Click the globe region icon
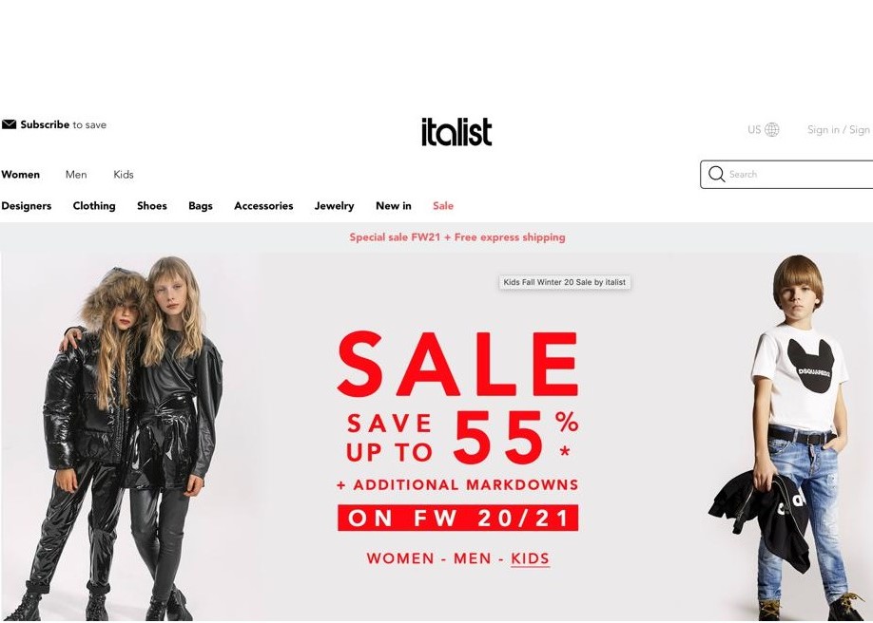The width and height of the screenshot is (873, 623). click(x=771, y=129)
